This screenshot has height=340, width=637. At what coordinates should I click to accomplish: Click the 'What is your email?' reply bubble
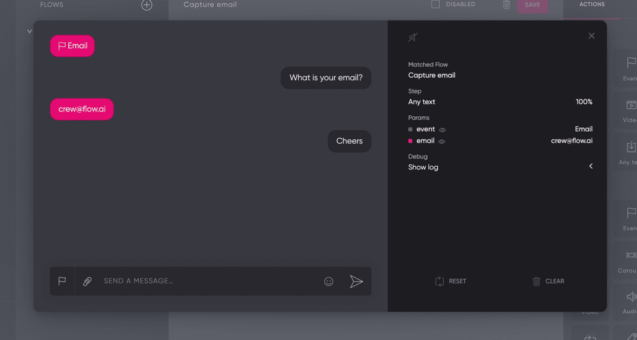[326, 78]
